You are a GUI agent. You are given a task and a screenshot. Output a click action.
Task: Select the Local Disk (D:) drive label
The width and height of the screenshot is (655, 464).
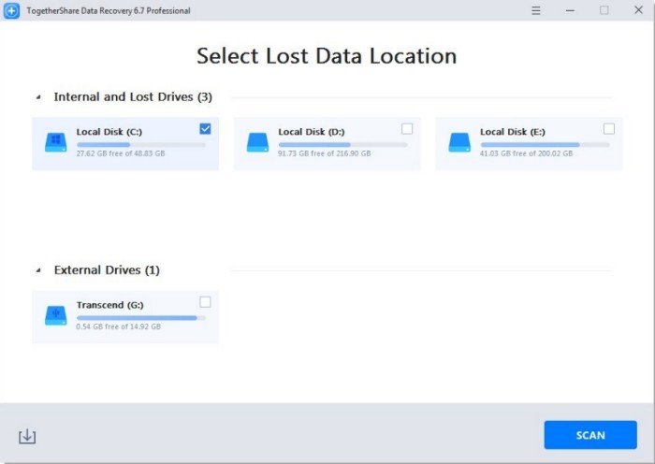pyautogui.click(x=312, y=132)
